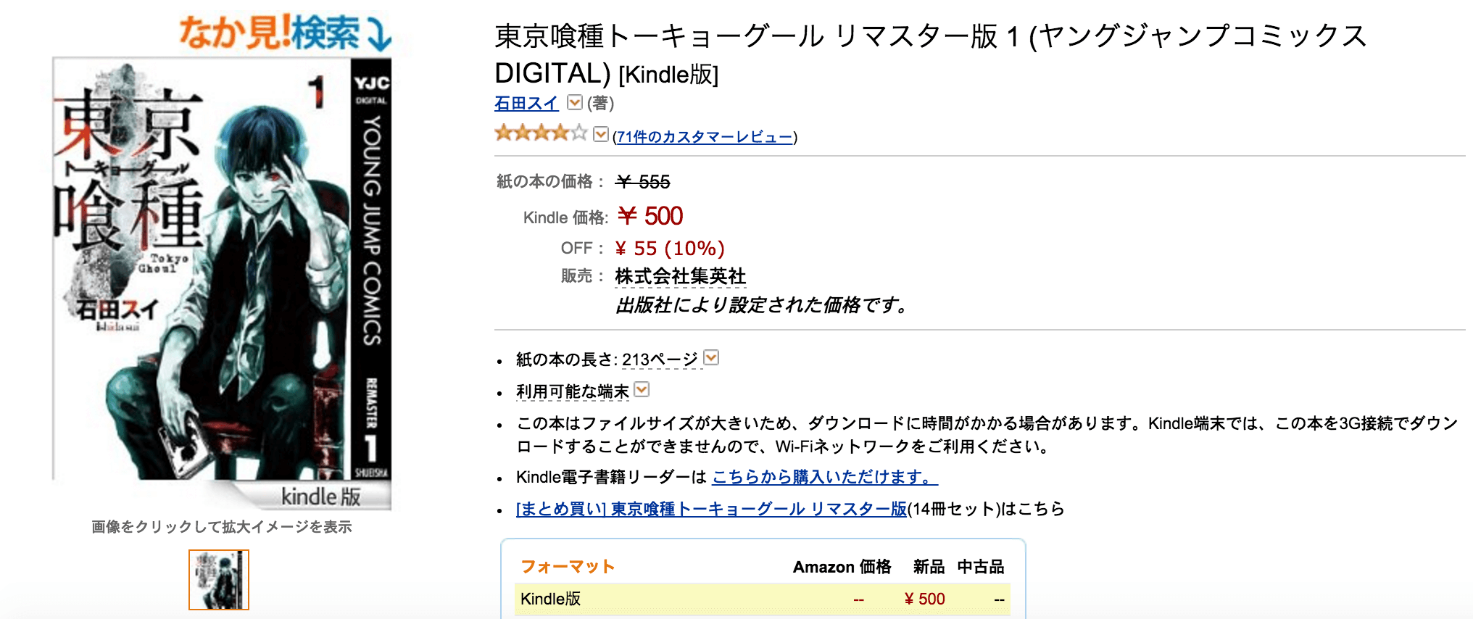Click the 株式会社集英社 seller name
The height and width of the screenshot is (619, 1473).
pos(680,278)
